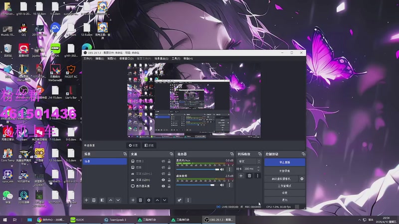Click the 退出 button in controls
This screenshot has height=224, width=399.
(285, 200)
